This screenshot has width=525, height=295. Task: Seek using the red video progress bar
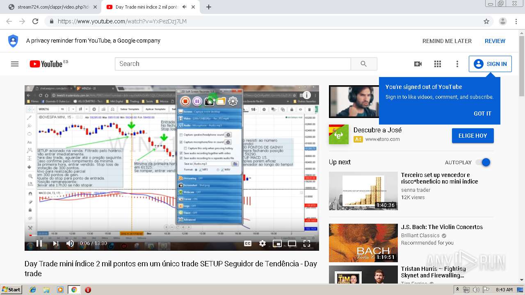(172, 235)
